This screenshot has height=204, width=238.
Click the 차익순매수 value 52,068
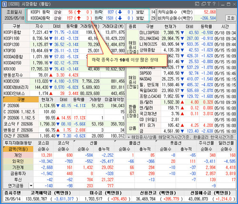pos(210,12)
